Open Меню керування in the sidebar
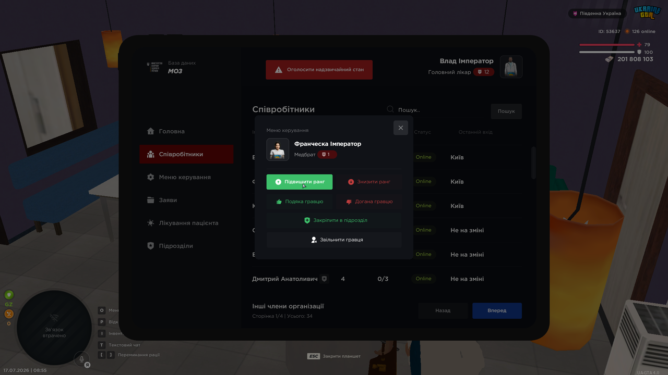The image size is (668, 375). (186, 177)
